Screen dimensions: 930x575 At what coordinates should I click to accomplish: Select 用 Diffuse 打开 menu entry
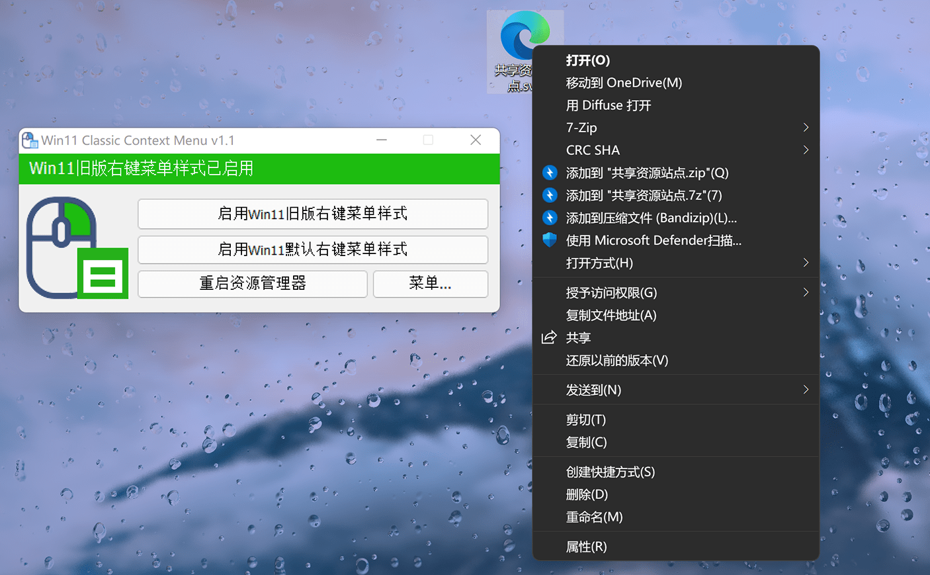[x=608, y=105]
